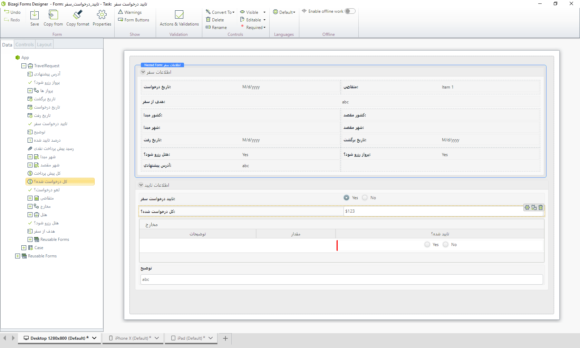This screenshot has height=348, width=580.
Task: Expand Case tree node
Action: (x=24, y=248)
